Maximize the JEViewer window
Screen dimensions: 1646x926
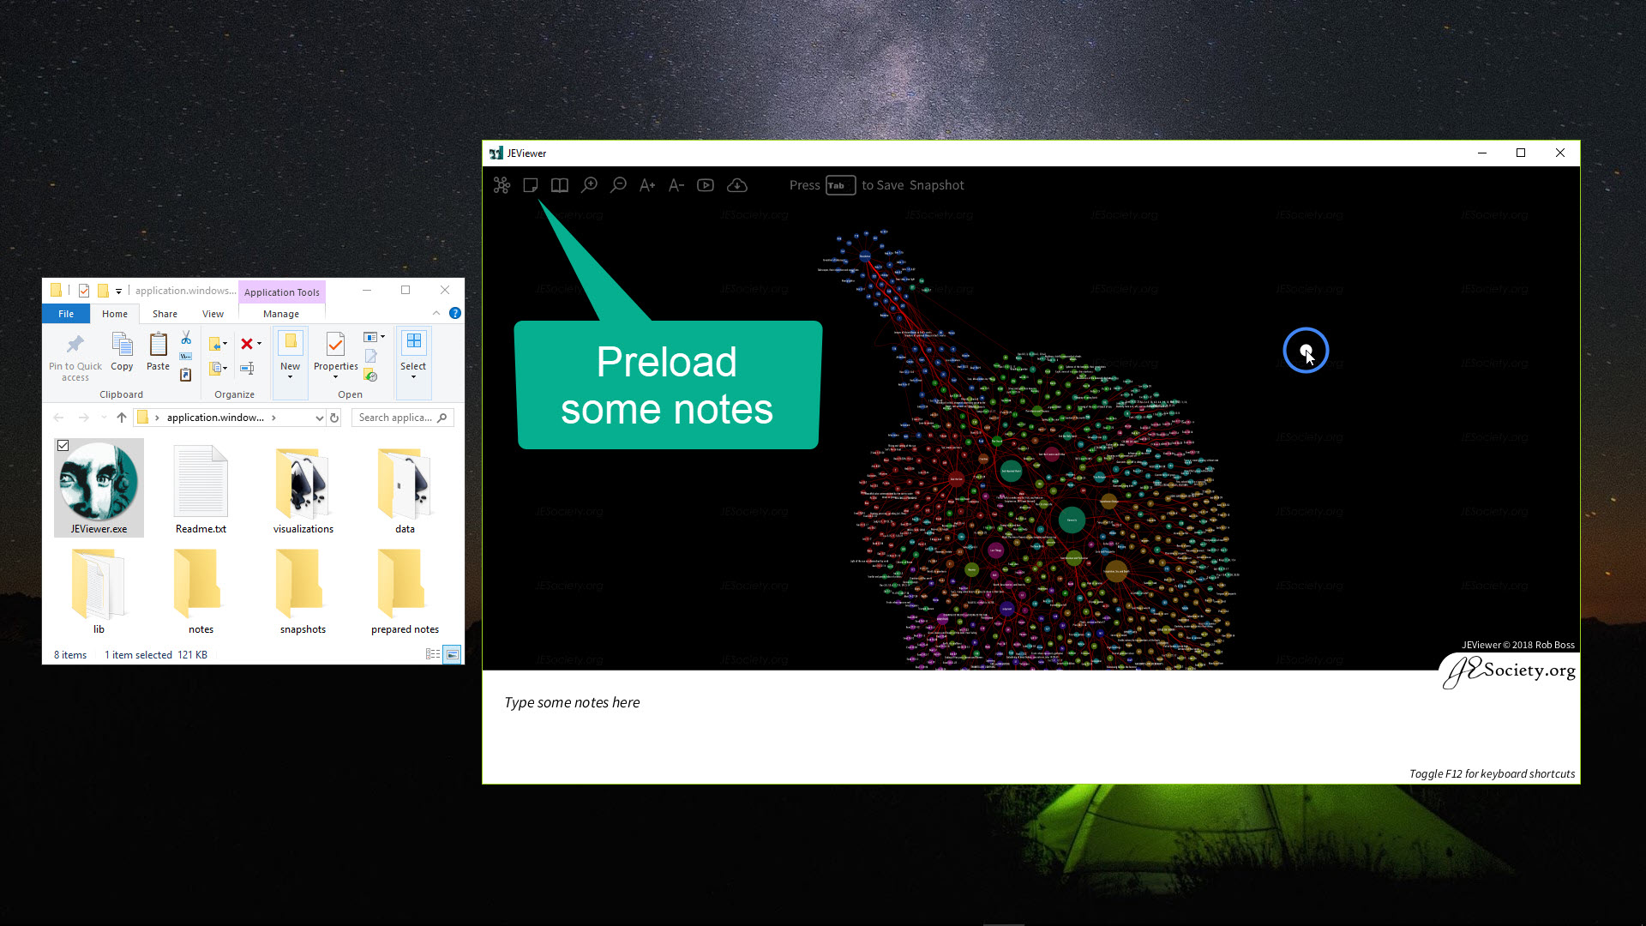pos(1521,153)
